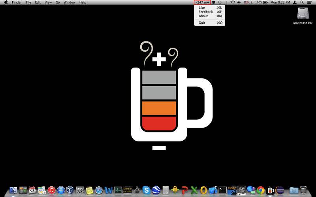Click the -247 mA menu bar item
The image size is (316, 197).
pos(202,2)
